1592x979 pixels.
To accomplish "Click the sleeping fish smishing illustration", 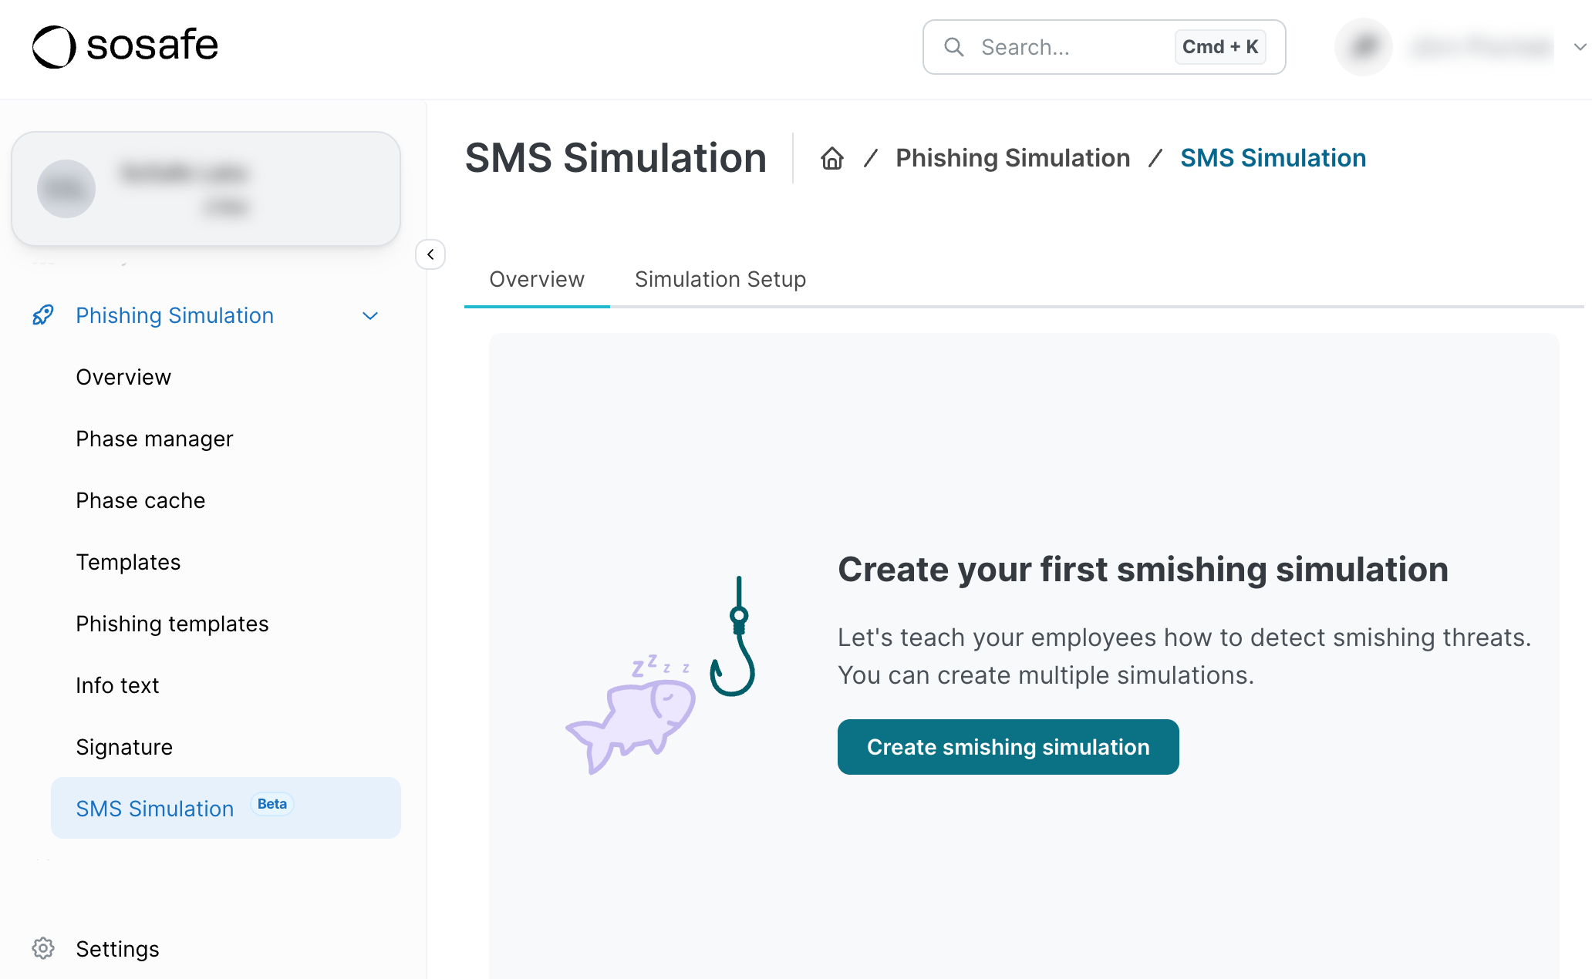I will 631,723.
